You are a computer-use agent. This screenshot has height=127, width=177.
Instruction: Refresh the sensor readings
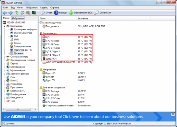[x=22, y=13]
